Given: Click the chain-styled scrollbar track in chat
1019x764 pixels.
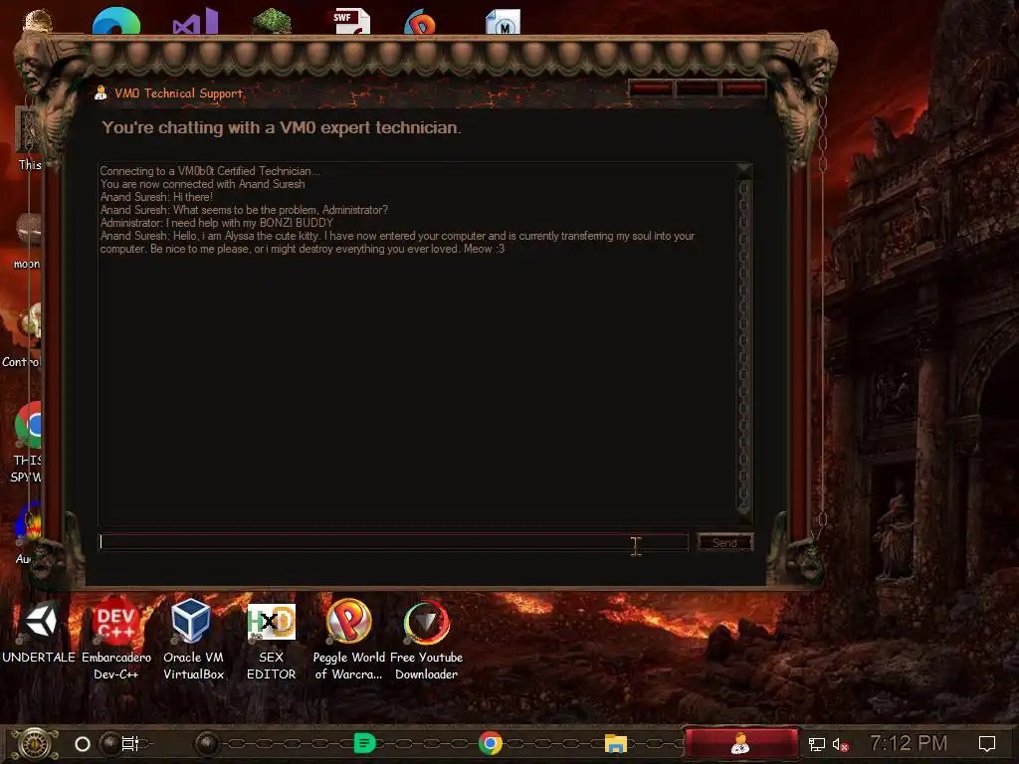Looking at the screenshot, I should pos(744,341).
